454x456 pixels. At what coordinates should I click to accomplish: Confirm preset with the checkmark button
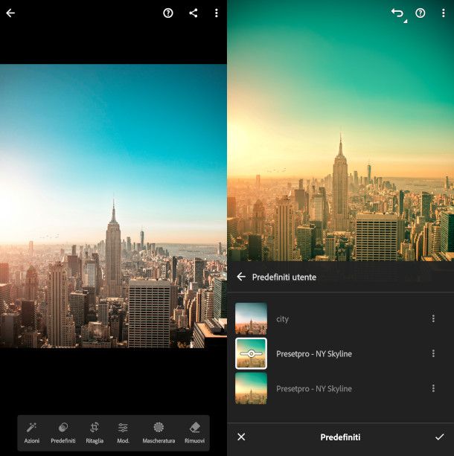point(440,437)
